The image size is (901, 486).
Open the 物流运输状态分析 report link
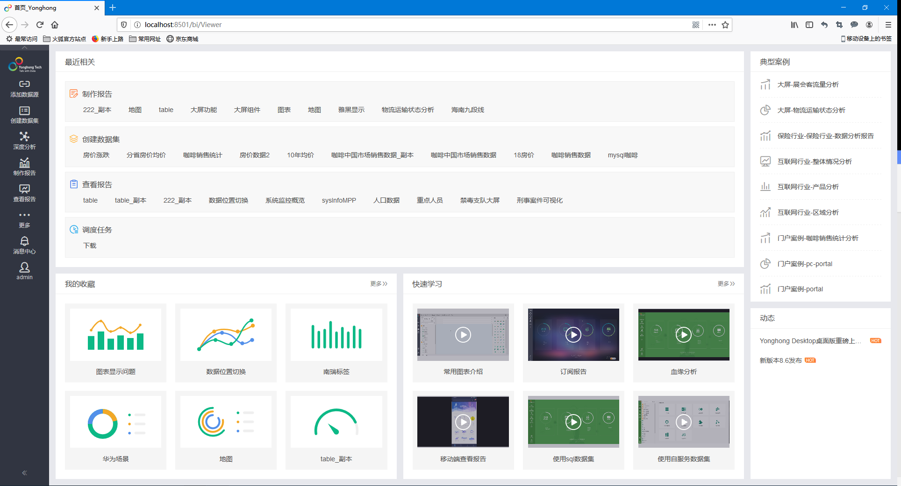408,110
